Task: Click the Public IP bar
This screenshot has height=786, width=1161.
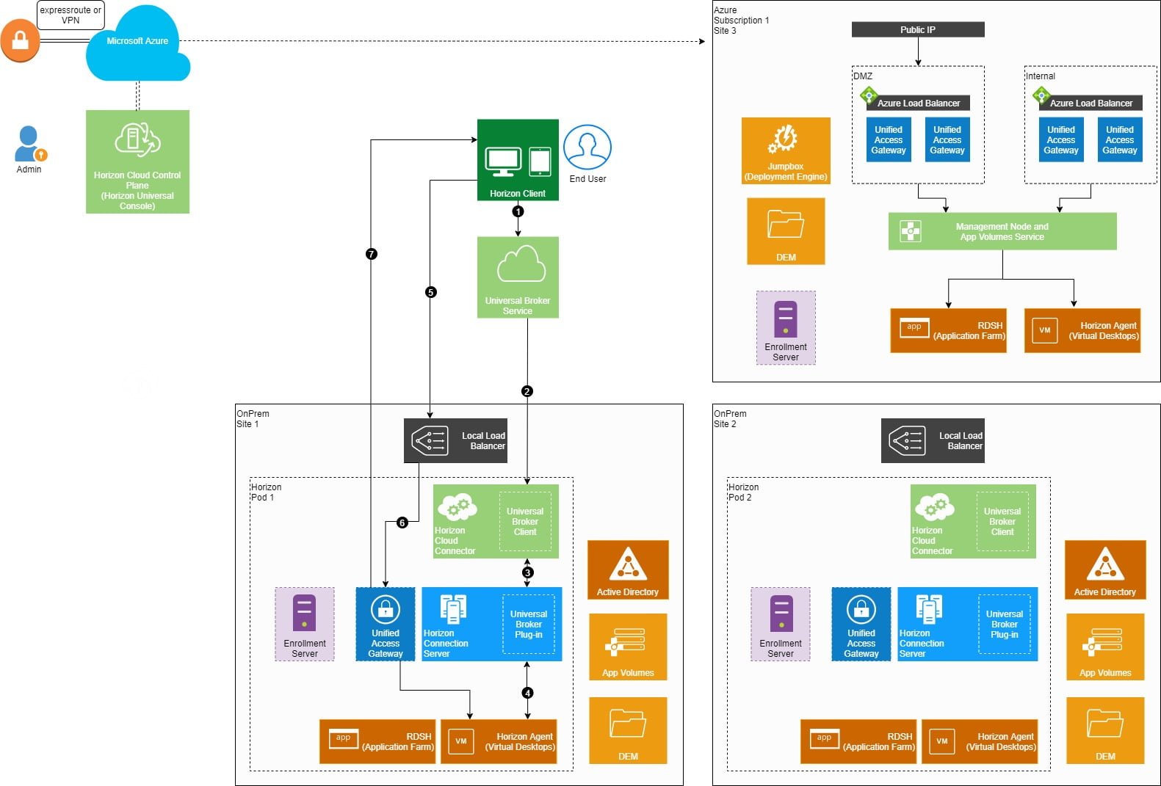Action: (x=918, y=29)
